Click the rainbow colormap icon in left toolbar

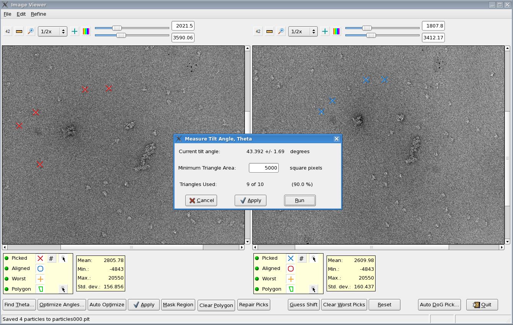point(86,31)
